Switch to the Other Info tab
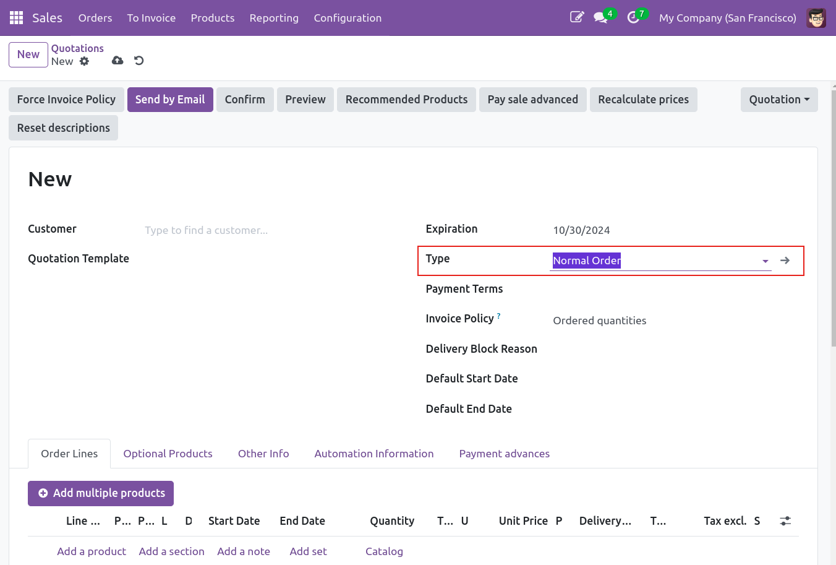This screenshot has width=836, height=565. 263,454
